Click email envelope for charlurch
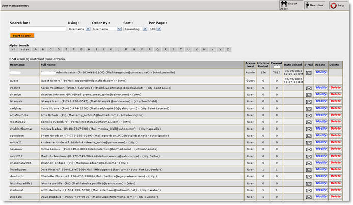 tap(309, 176)
